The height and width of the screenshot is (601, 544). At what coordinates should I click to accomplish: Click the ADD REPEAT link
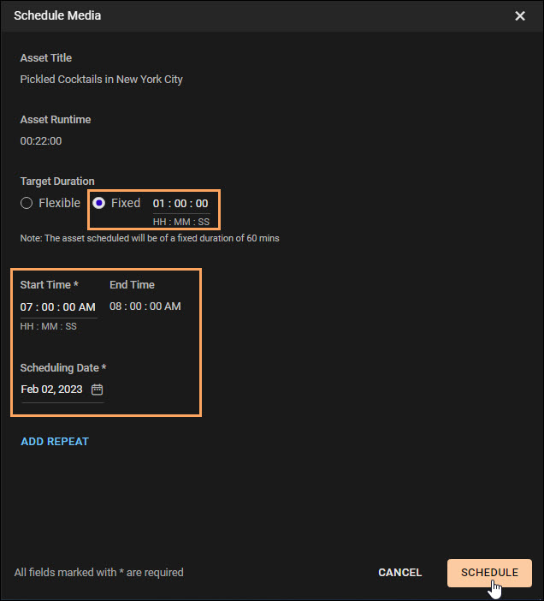coord(55,442)
